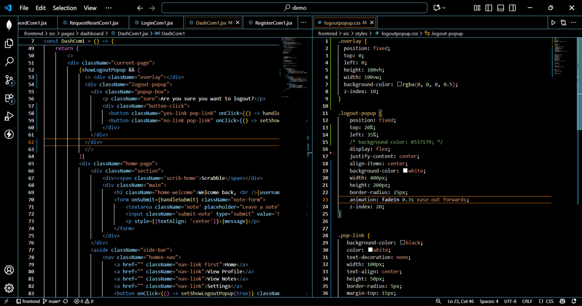Open the Thunder Client lightning icon
Viewport: 582px width, 306px height.
9,134
